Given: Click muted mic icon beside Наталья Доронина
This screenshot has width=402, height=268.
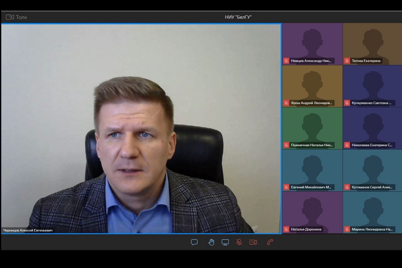Looking at the screenshot, I should point(286,229).
